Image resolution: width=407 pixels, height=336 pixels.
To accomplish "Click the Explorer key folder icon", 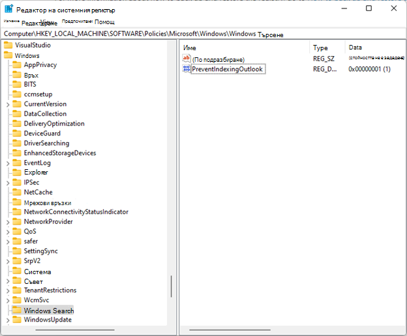I will [x=17, y=173].
